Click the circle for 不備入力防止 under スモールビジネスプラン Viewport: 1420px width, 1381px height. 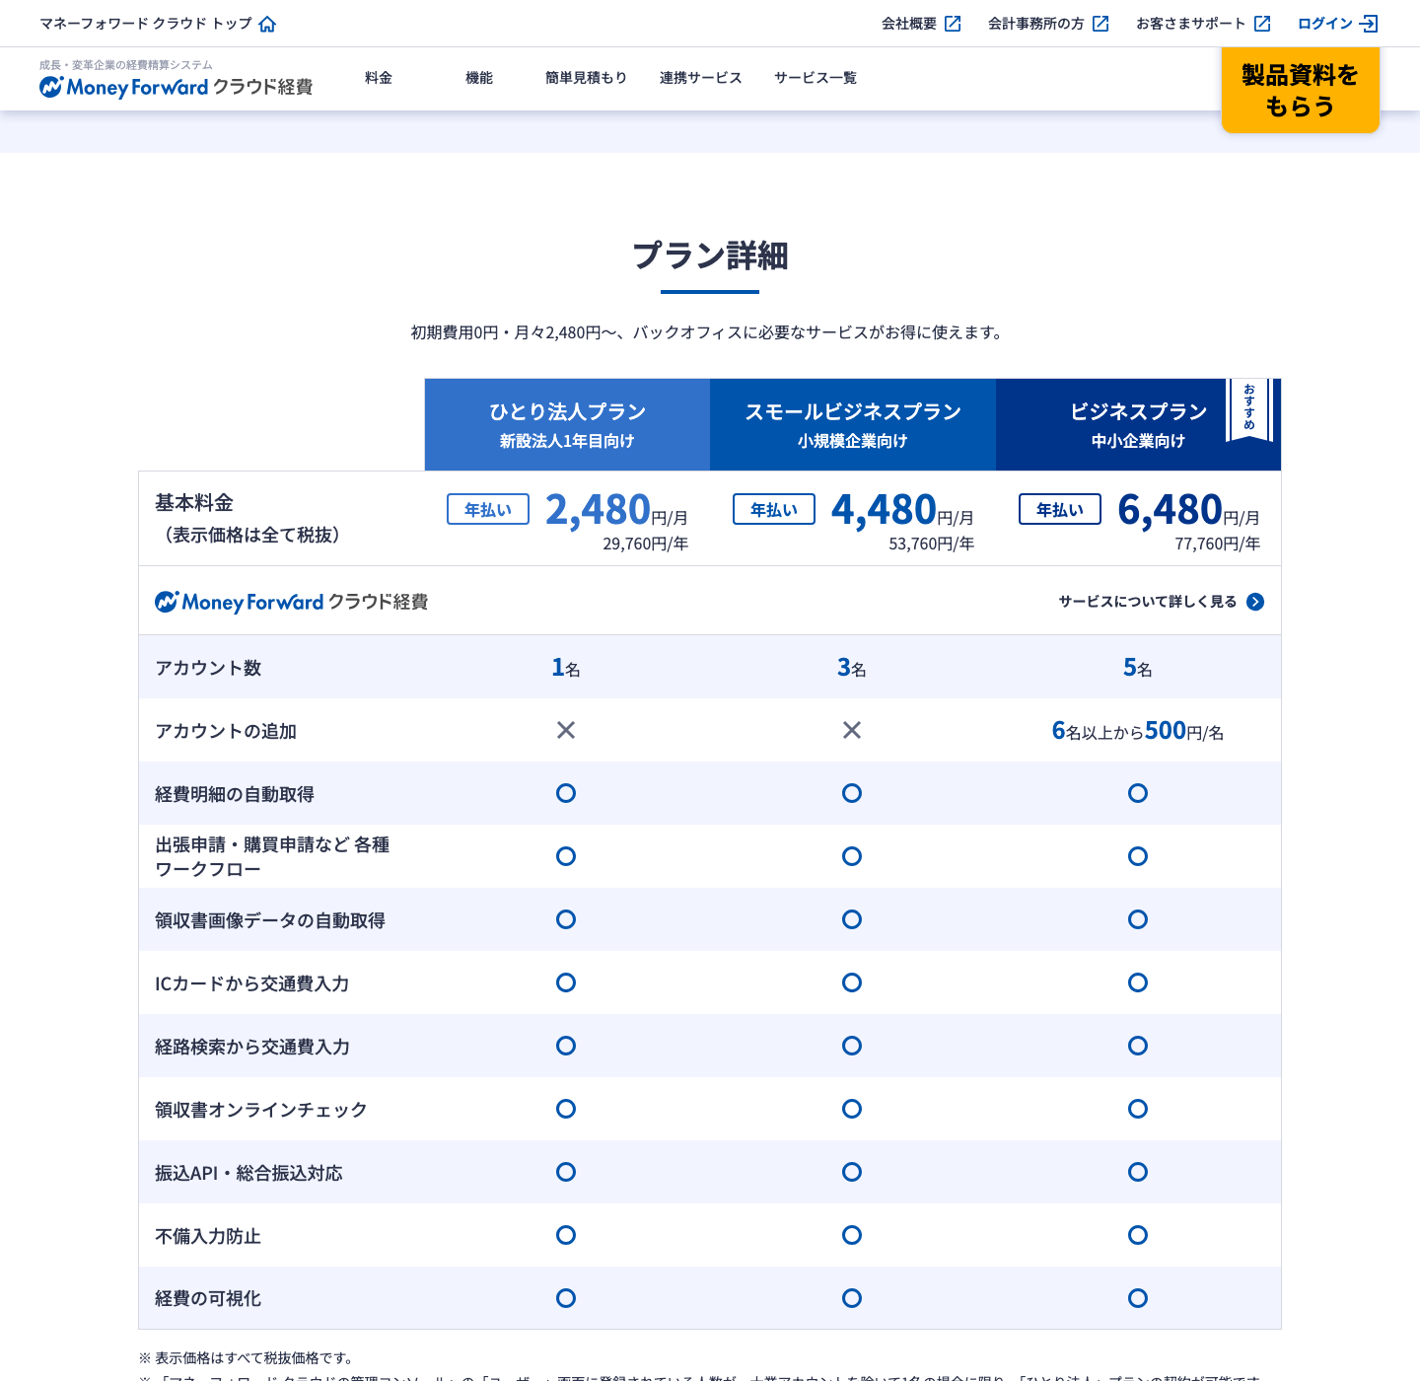click(x=852, y=1235)
